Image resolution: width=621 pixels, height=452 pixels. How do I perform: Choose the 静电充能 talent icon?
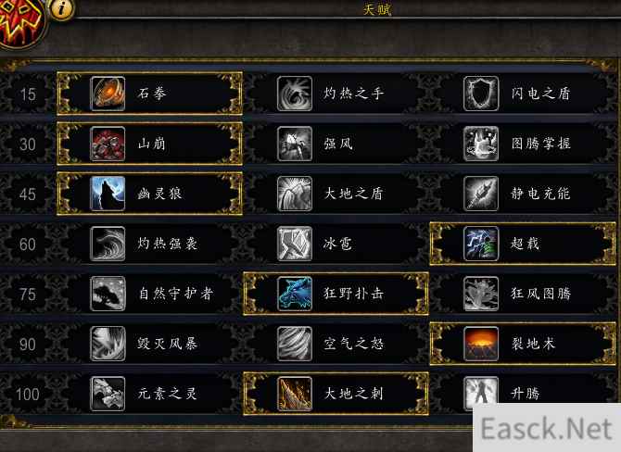tap(481, 194)
